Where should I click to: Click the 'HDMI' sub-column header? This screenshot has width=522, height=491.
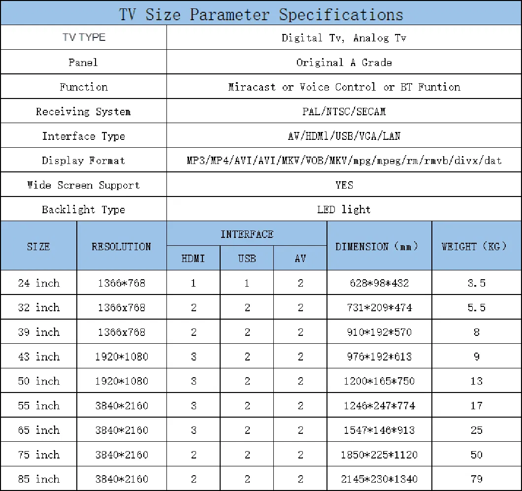point(193,259)
